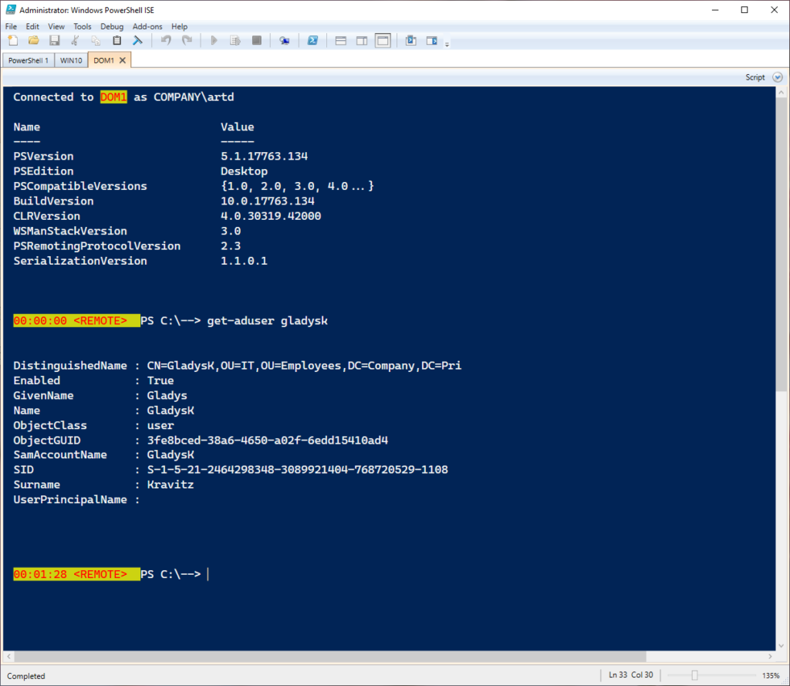Open a new remote PowerShell tab
Viewport: 790px width, 686px height.
[285, 40]
